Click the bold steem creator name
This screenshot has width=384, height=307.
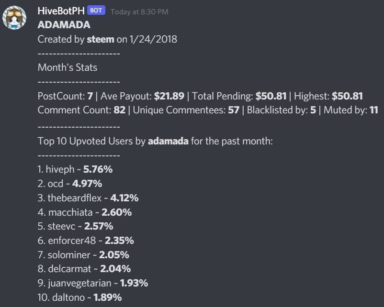101,39
